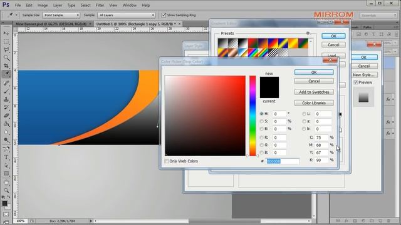Select the Horizontal Type tool
Image resolution: width=401 pixels, height=225 pixels.
tap(6, 157)
